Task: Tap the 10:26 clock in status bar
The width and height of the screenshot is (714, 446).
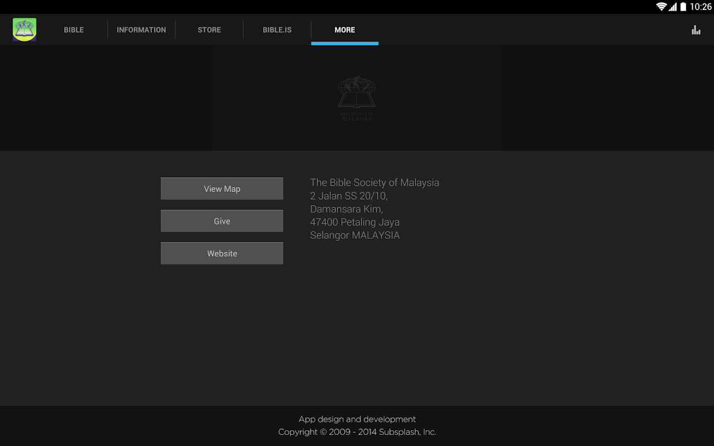Action: 701,7
